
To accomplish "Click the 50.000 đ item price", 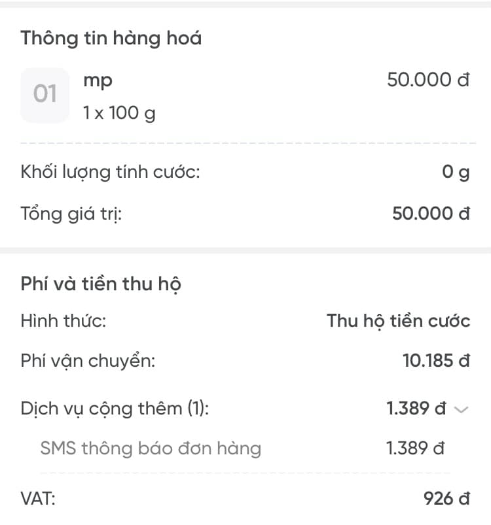I will pos(428,80).
